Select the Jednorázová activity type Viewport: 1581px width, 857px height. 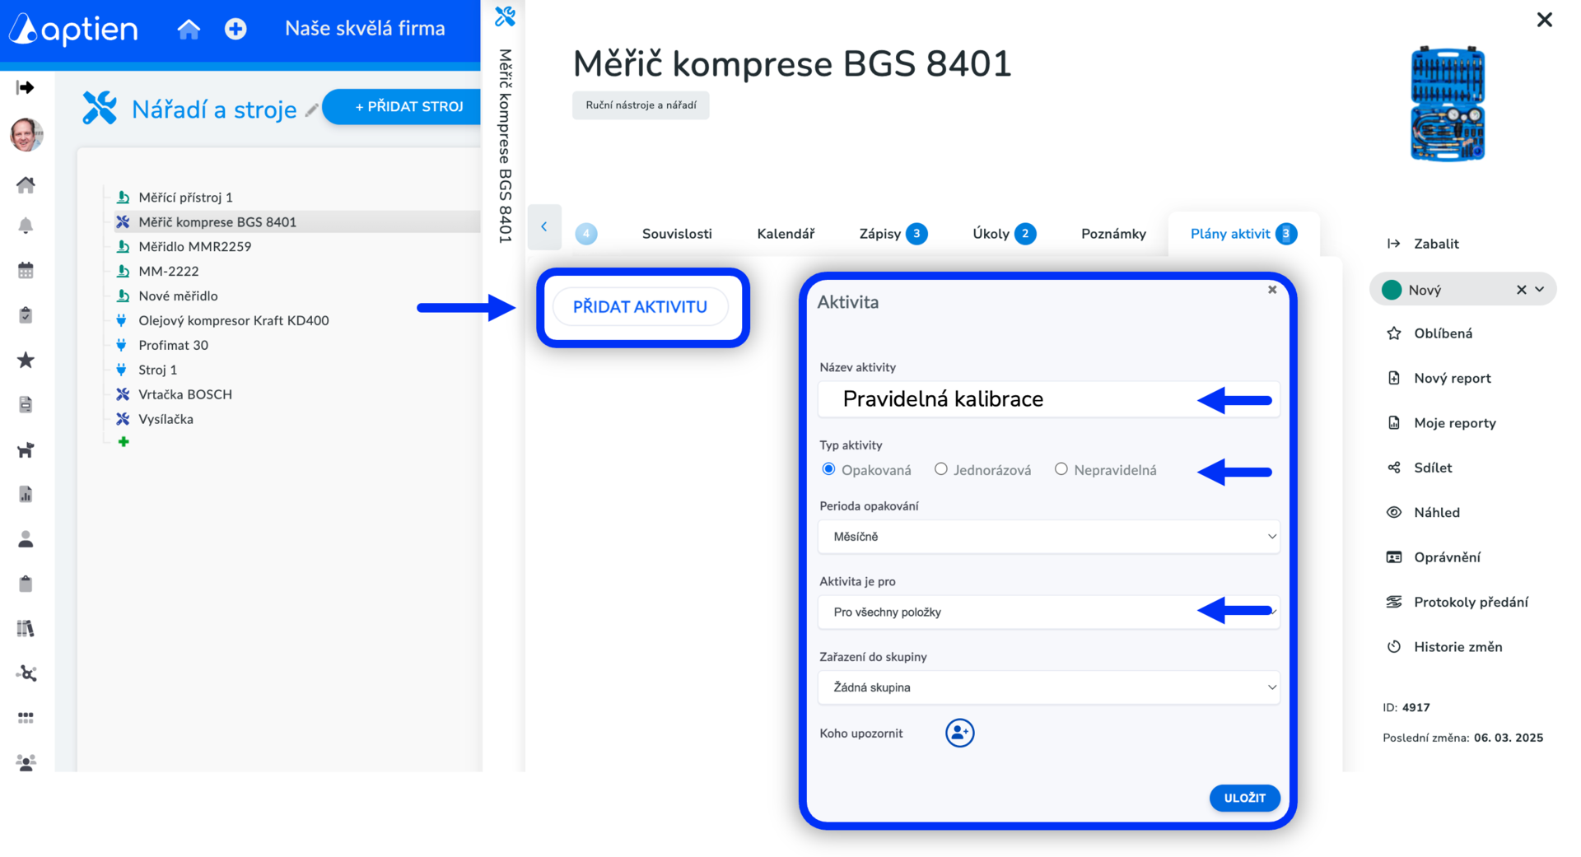pyautogui.click(x=940, y=469)
